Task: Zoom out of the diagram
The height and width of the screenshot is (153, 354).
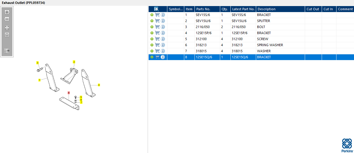Action: [7, 19]
